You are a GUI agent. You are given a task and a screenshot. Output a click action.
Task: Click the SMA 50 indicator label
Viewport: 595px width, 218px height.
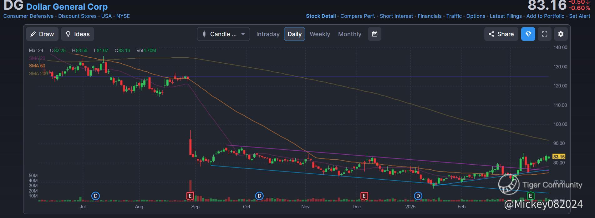tap(37, 66)
